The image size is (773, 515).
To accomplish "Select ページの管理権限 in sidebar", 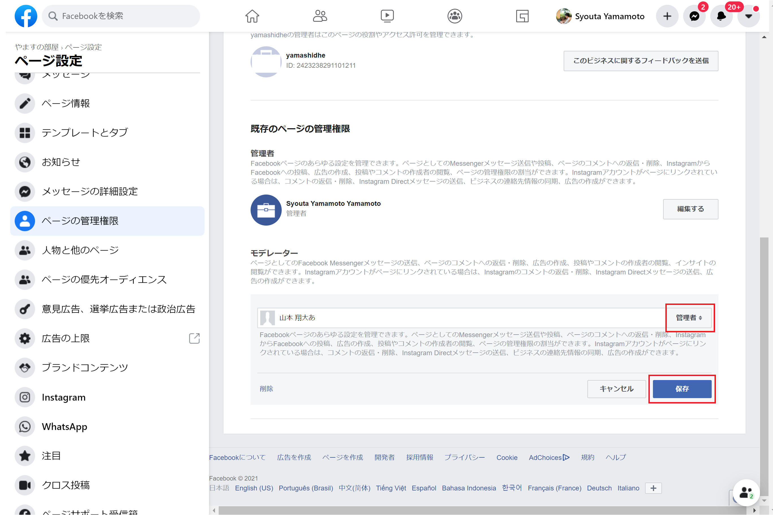I will tap(107, 221).
